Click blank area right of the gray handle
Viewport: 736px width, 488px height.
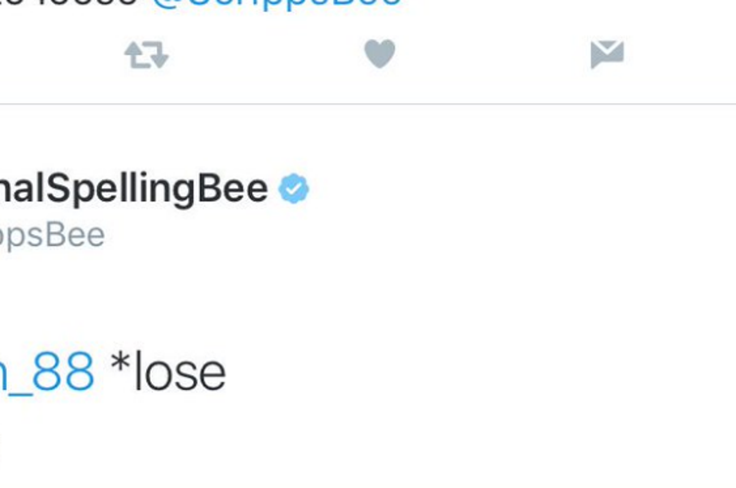coord(353,235)
